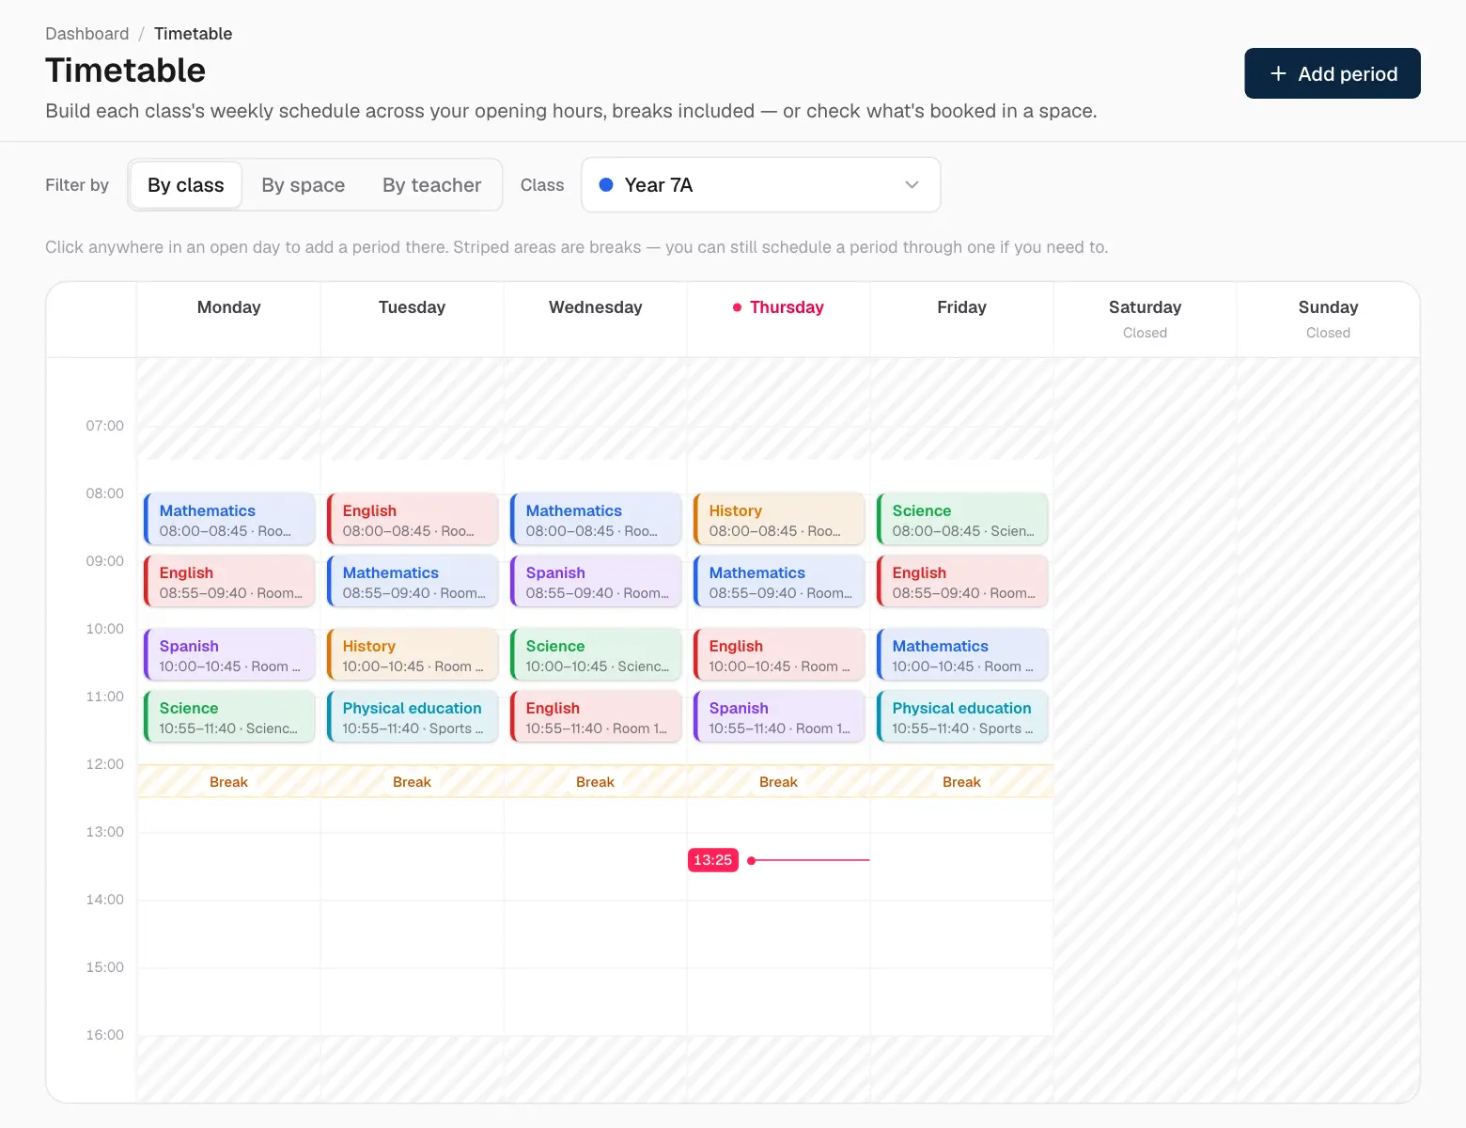
Task: Open Friday 08:00 Science period
Action: [962, 519]
